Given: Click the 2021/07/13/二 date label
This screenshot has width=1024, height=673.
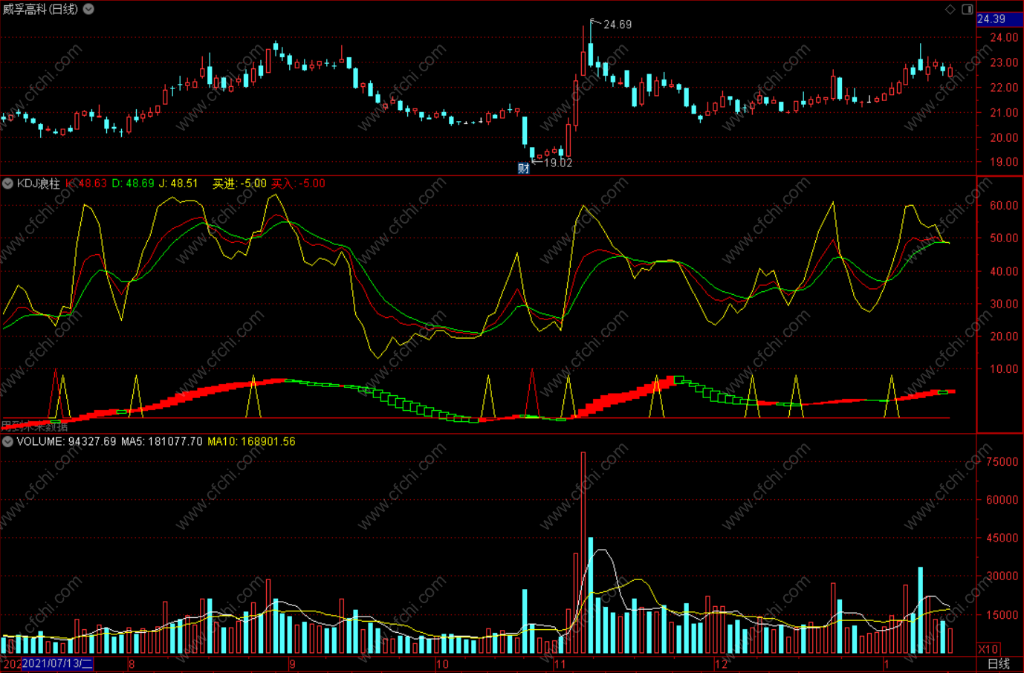Looking at the screenshot, I should click(x=57, y=664).
